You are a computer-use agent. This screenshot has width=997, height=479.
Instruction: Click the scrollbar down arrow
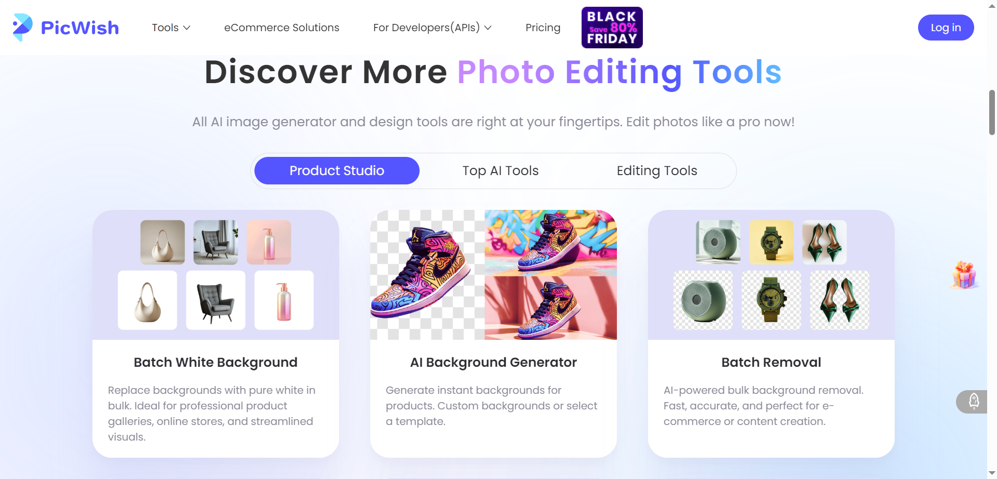[x=992, y=473]
